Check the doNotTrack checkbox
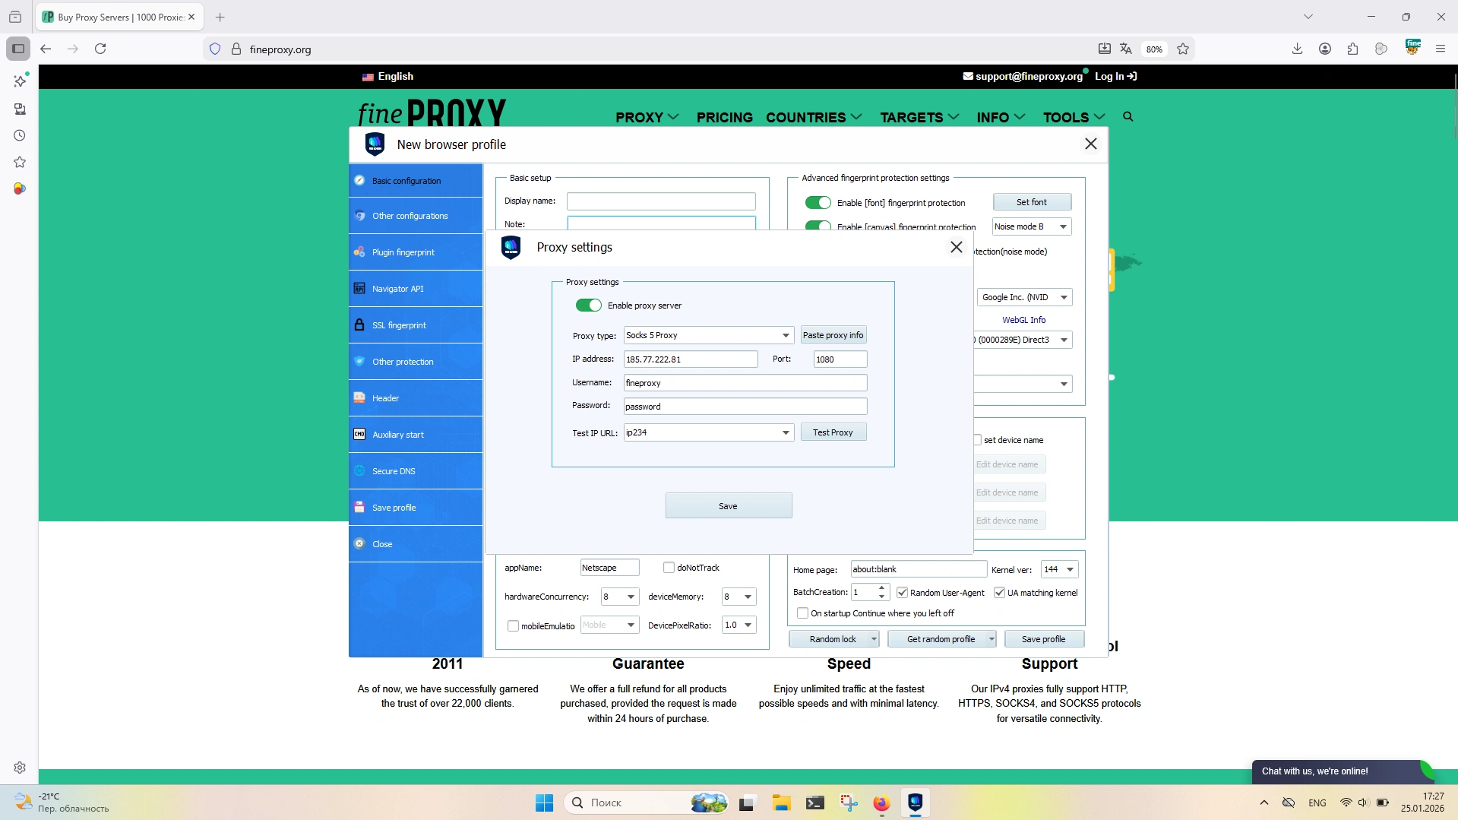Image resolution: width=1458 pixels, height=820 pixels. click(669, 568)
